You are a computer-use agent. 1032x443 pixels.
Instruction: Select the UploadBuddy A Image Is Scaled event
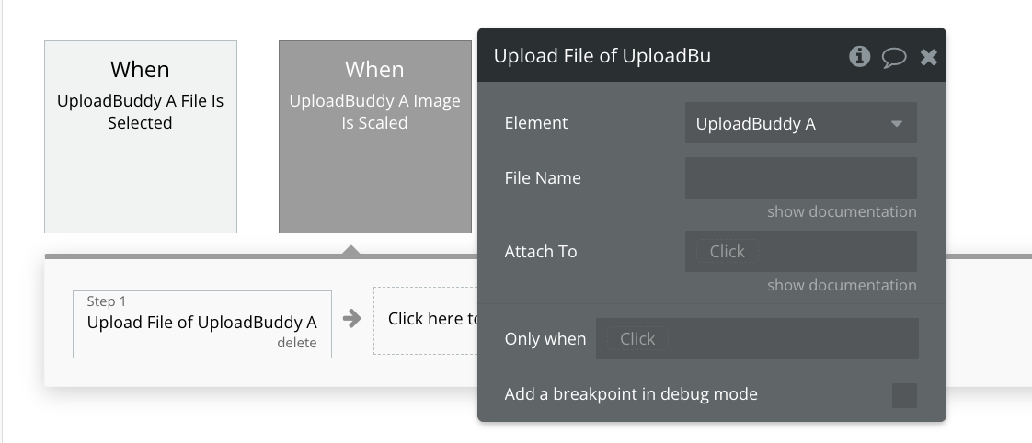[374, 137]
